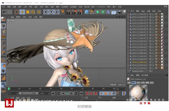Screen dimensions: 169x111
Task: Open Render Settings gear clapperboard icon
Action: [x=80, y=12]
